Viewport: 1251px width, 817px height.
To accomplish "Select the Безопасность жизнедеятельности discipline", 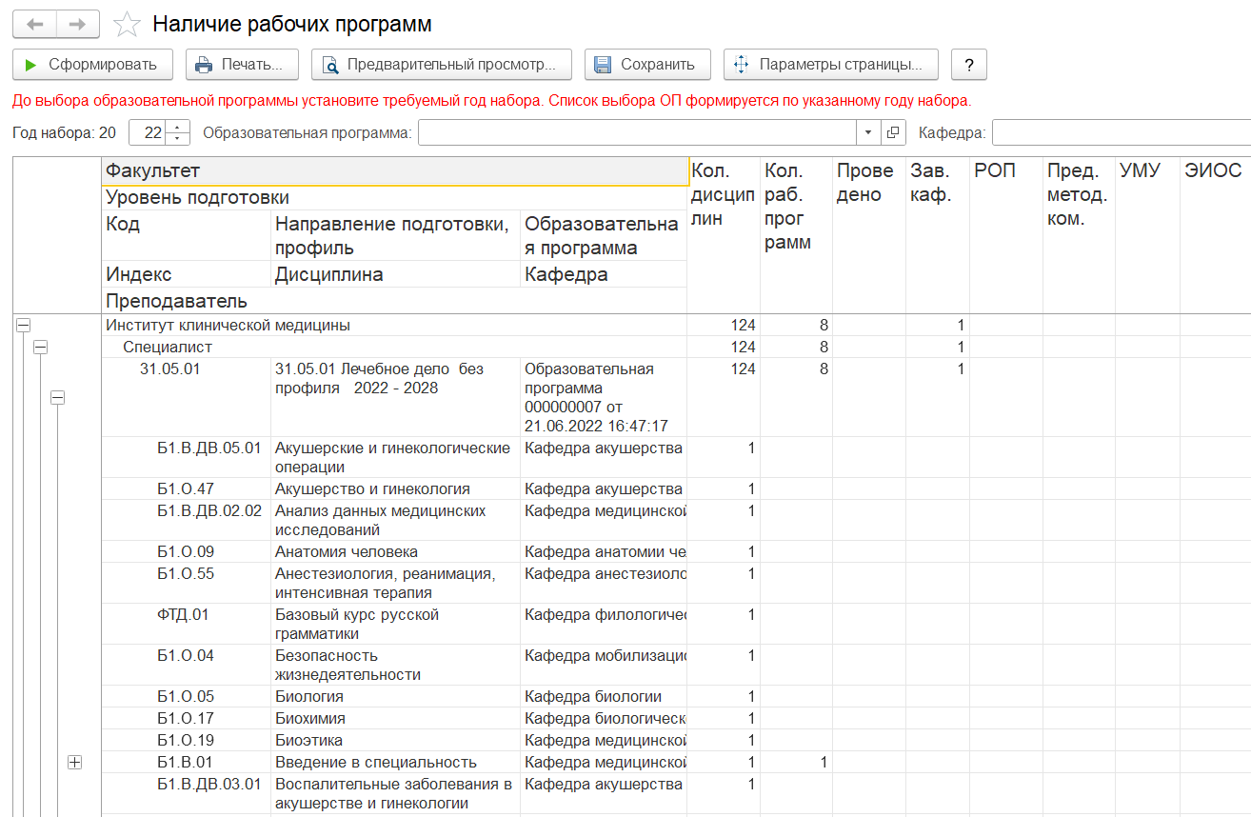I will (x=395, y=665).
